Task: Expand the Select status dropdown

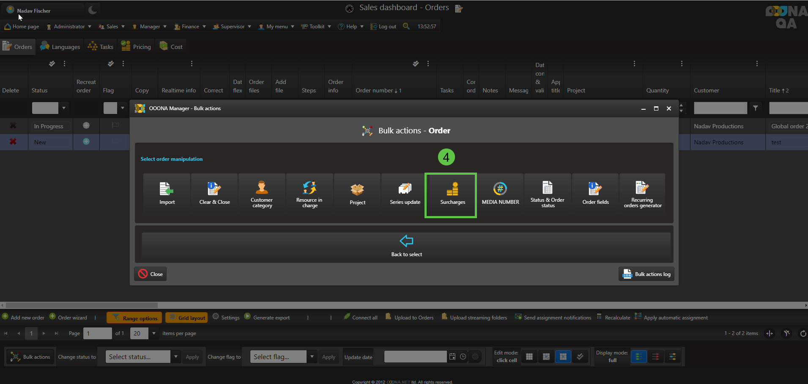Action: coord(176,357)
